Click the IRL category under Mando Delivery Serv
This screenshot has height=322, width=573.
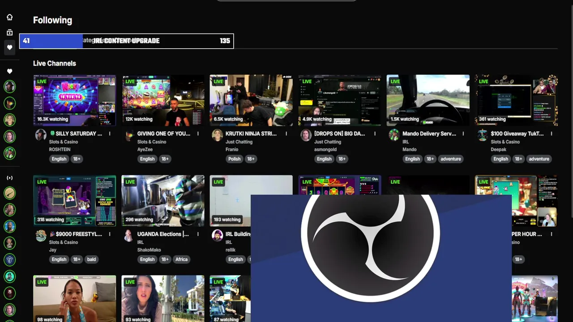[405, 142]
